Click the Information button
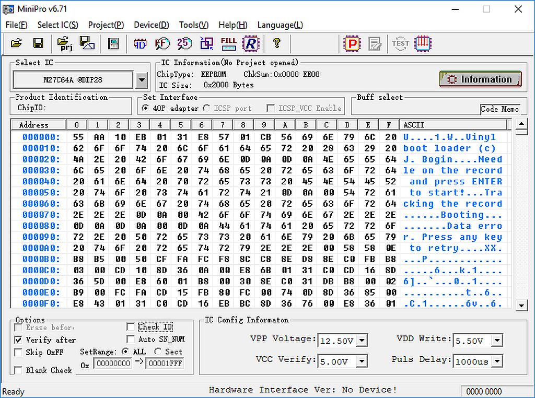The image size is (535, 398). pos(480,79)
